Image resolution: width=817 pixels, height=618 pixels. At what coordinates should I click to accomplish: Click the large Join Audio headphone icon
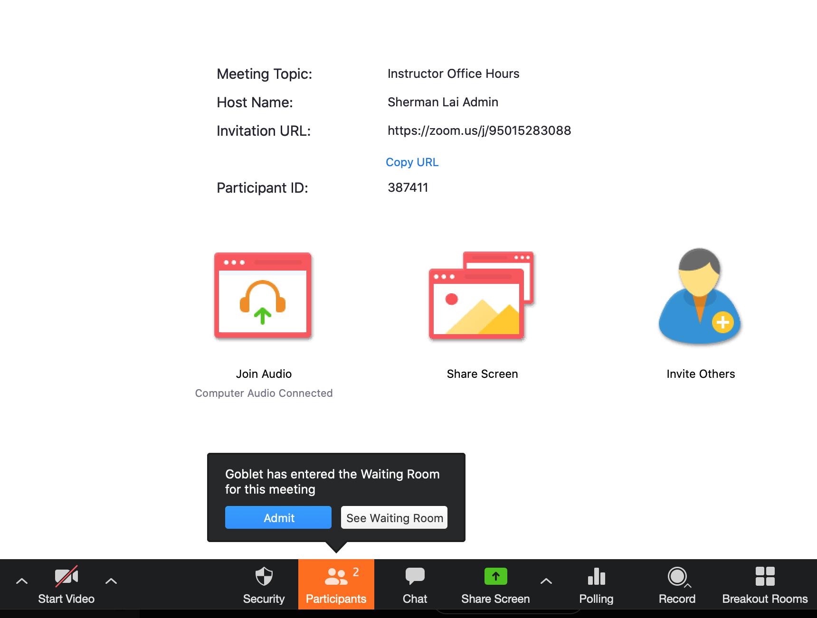[263, 295]
